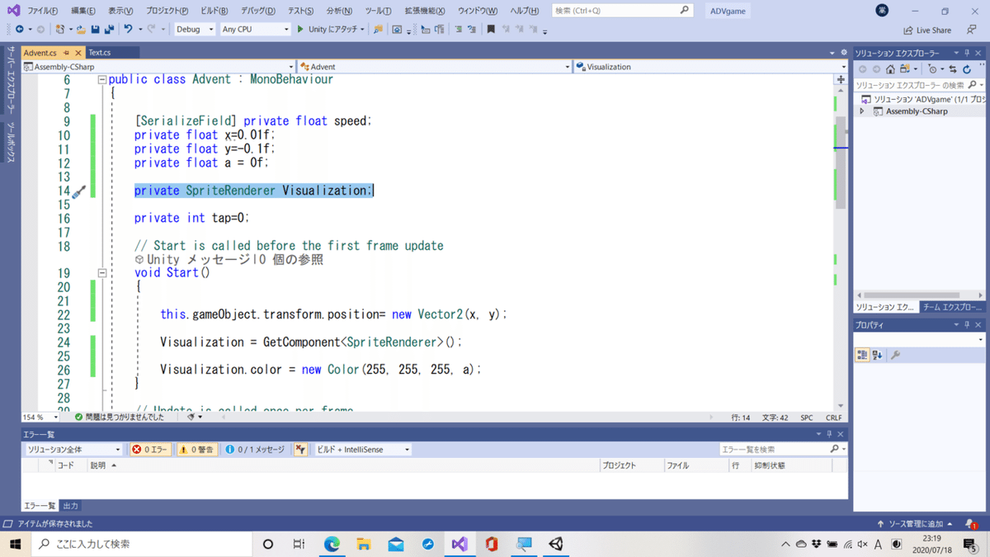Open Microsoft Edge from the taskbar
The image size is (990, 557).
332,544
